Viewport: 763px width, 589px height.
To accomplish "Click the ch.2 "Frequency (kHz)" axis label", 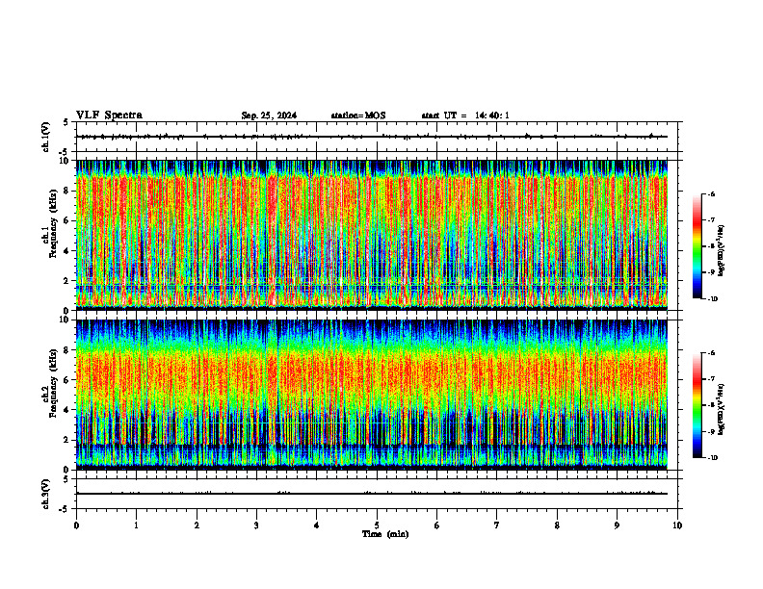I will click(x=54, y=383).
